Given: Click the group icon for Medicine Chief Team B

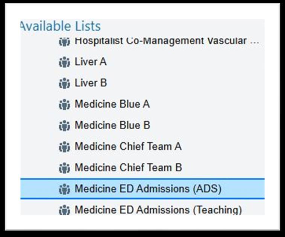Looking at the screenshot, I should pos(64,168).
